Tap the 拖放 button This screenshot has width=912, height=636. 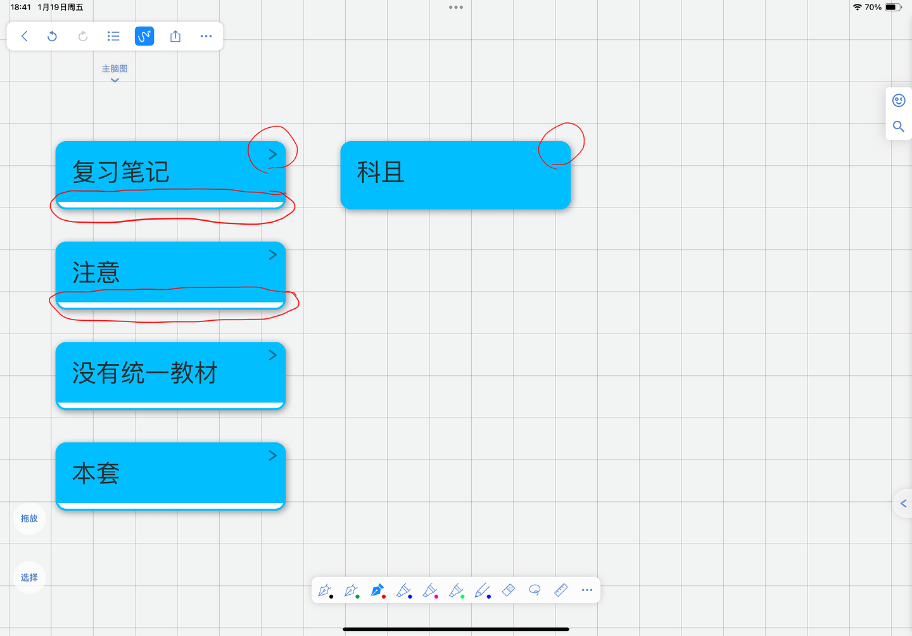(29, 518)
